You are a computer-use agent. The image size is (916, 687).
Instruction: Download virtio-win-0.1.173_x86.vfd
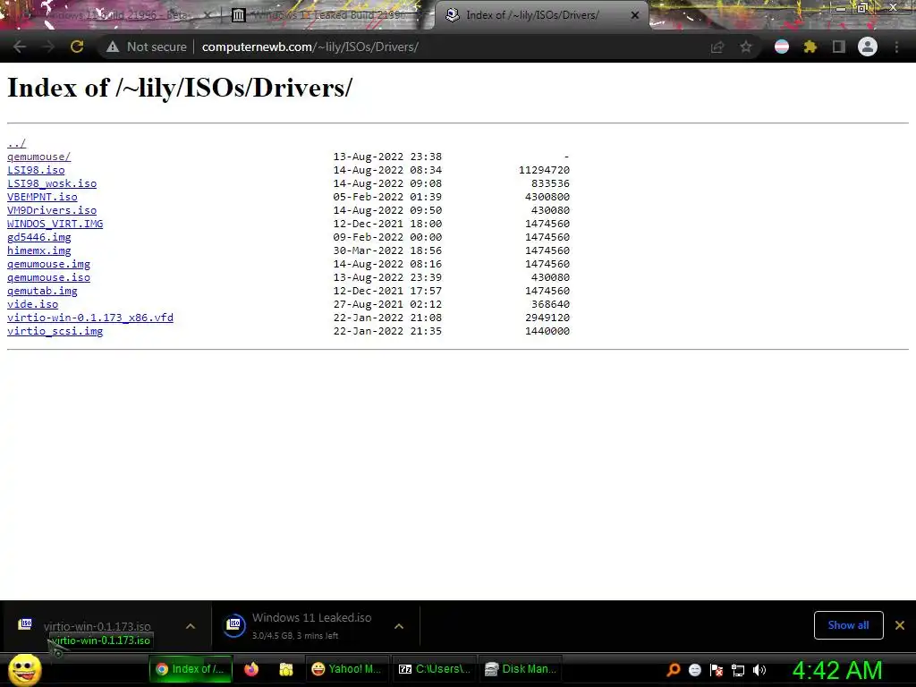[90, 318]
